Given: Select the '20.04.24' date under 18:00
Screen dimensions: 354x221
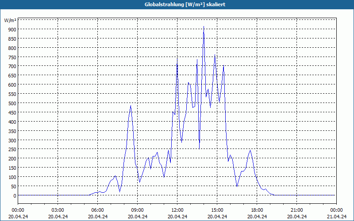Looking at the screenshot, I should [x=257, y=217].
